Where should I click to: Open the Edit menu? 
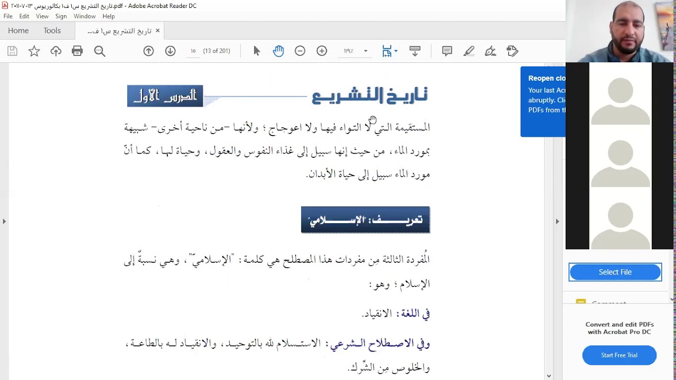click(x=24, y=16)
